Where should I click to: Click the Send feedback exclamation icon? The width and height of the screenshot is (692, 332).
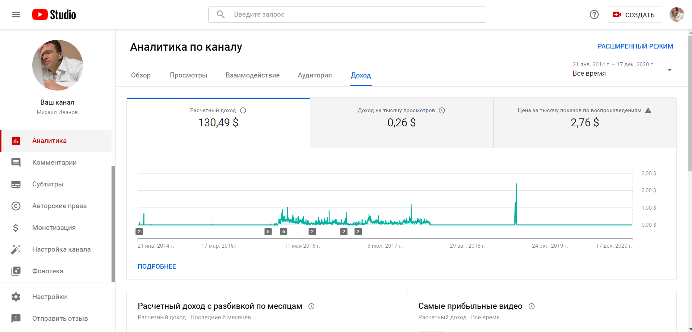point(16,319)
